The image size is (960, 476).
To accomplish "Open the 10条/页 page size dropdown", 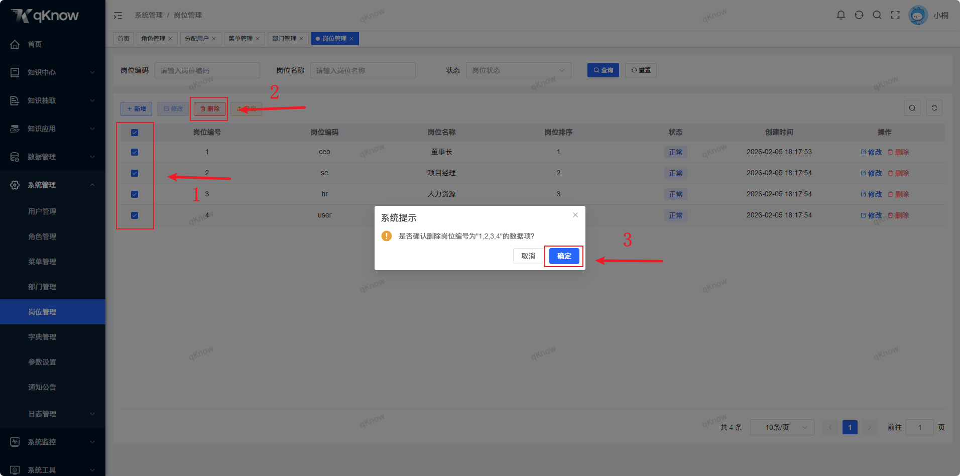I will 782,427.
